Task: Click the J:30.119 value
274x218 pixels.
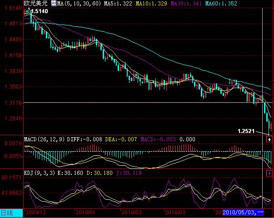Action: 129,173
